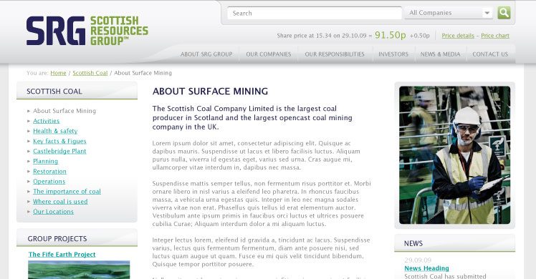Image resolution: width=536 pixels, height=279 pixels.
Task: Open the Investors menu
Action: tap(393, 54)
